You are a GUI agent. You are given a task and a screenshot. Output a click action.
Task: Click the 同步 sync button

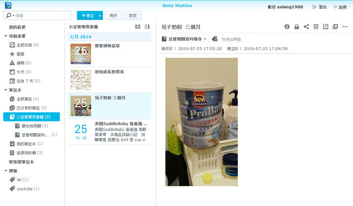coord(113,16)
